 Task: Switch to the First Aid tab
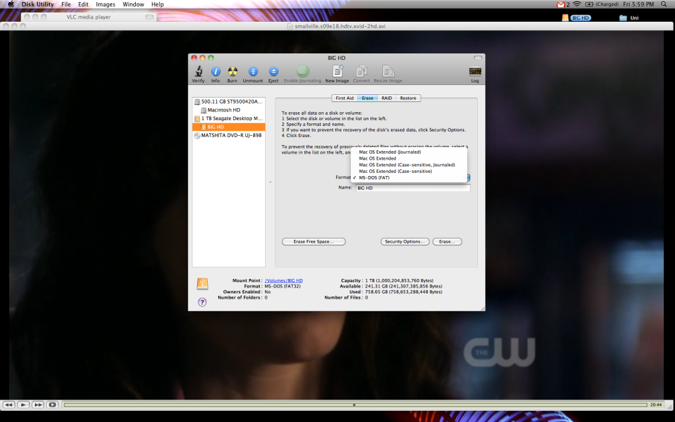pos(344,98)
